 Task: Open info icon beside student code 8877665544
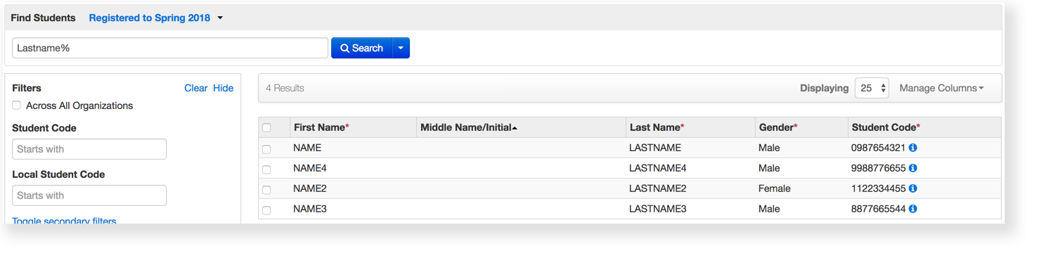pyautogui.click(x=913, y=209)
